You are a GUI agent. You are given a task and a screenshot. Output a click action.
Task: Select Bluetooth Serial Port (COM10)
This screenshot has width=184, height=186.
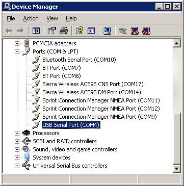pyautogui.click(x=79, y=60)
